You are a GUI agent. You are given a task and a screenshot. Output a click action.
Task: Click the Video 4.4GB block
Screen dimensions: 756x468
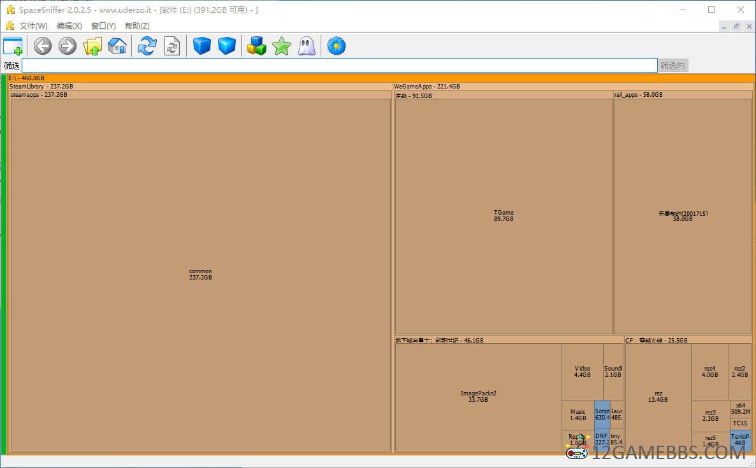[x=583, y=372]
